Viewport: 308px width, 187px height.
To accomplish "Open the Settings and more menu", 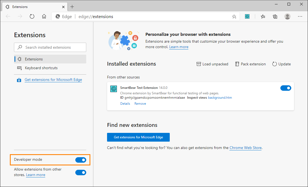I will 300,16.
